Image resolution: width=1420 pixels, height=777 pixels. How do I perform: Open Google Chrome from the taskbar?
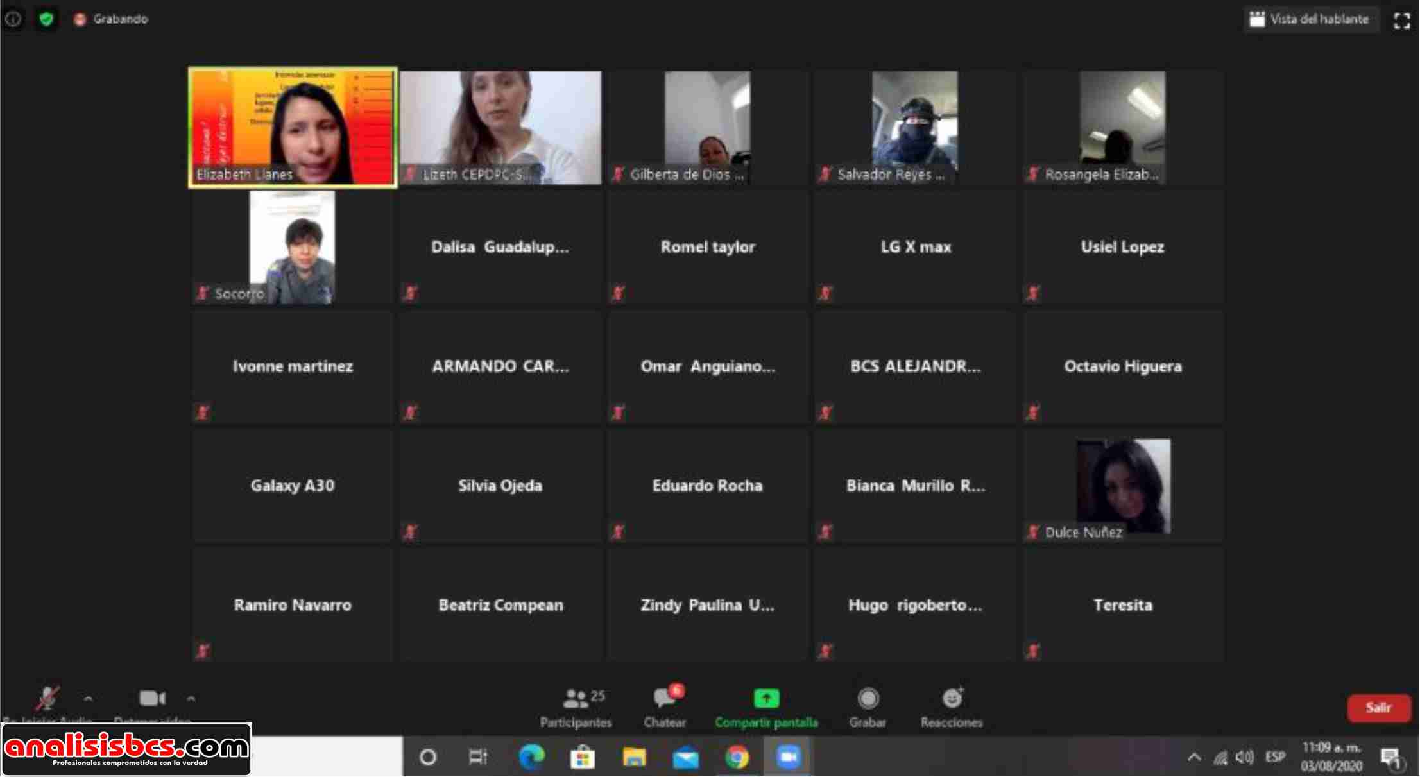[737, 758]
